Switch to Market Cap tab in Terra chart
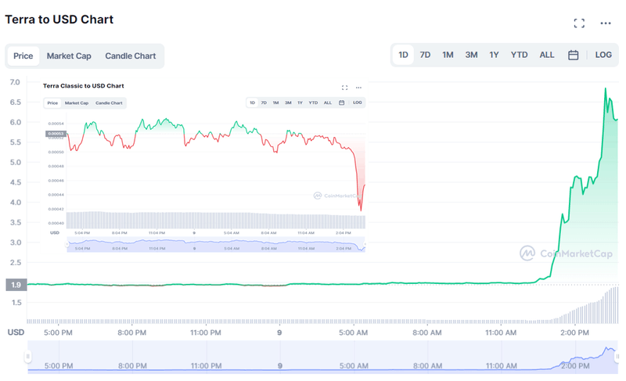This screenshot has width=626, height=381. tap(69, 56)
